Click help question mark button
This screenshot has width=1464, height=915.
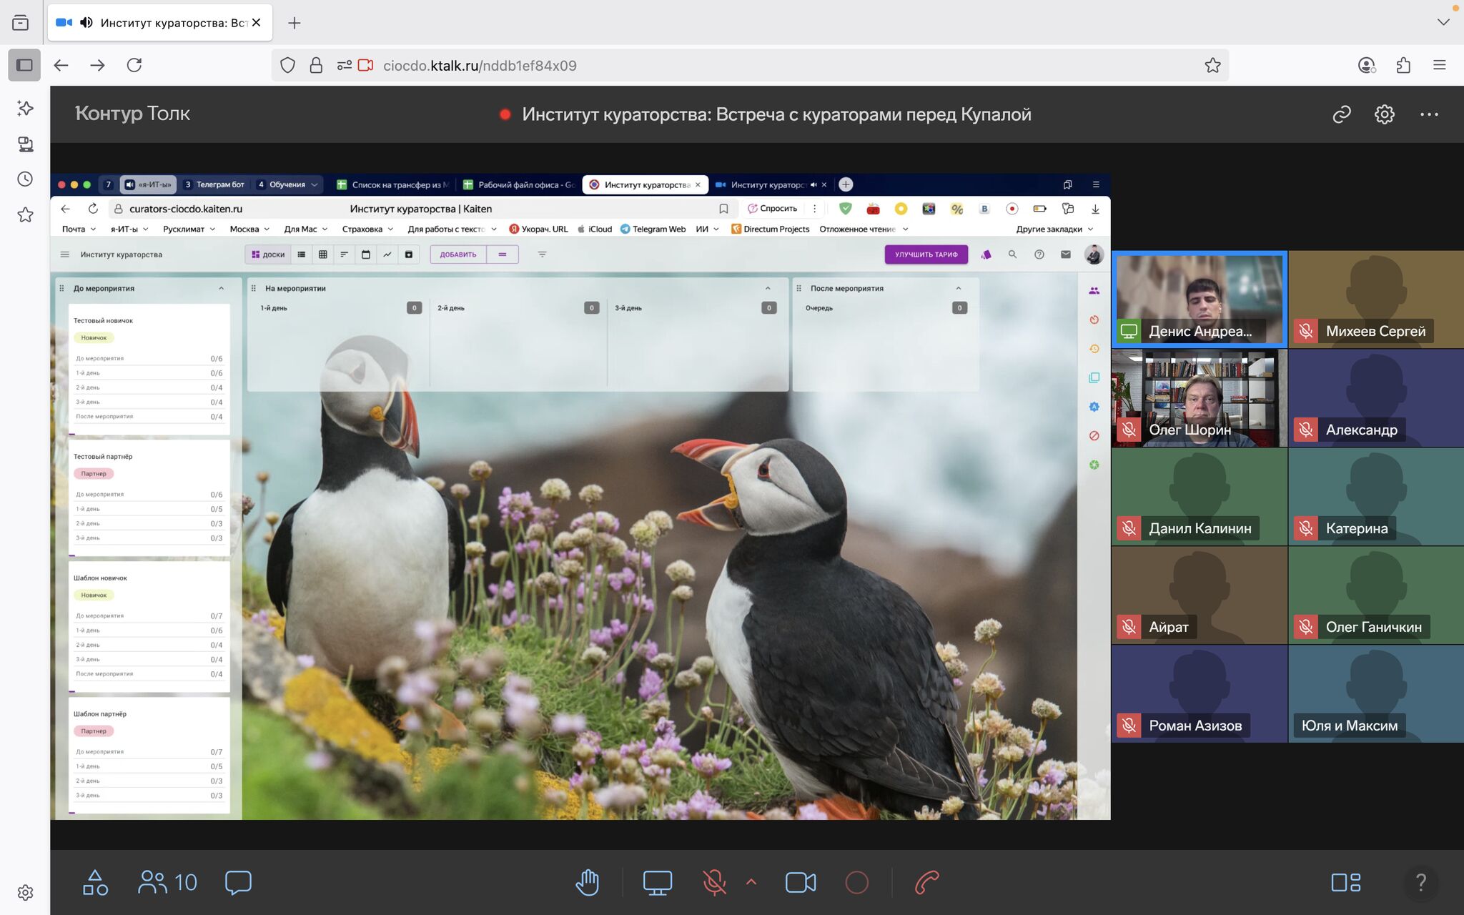click(x=1421, y=882)
